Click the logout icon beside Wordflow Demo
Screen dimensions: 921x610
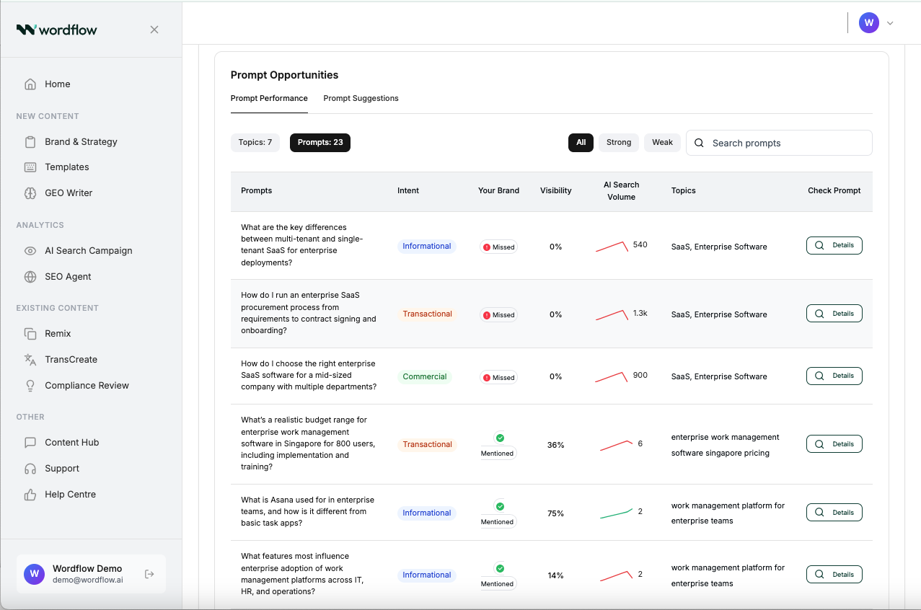click(x=149, y=574)
